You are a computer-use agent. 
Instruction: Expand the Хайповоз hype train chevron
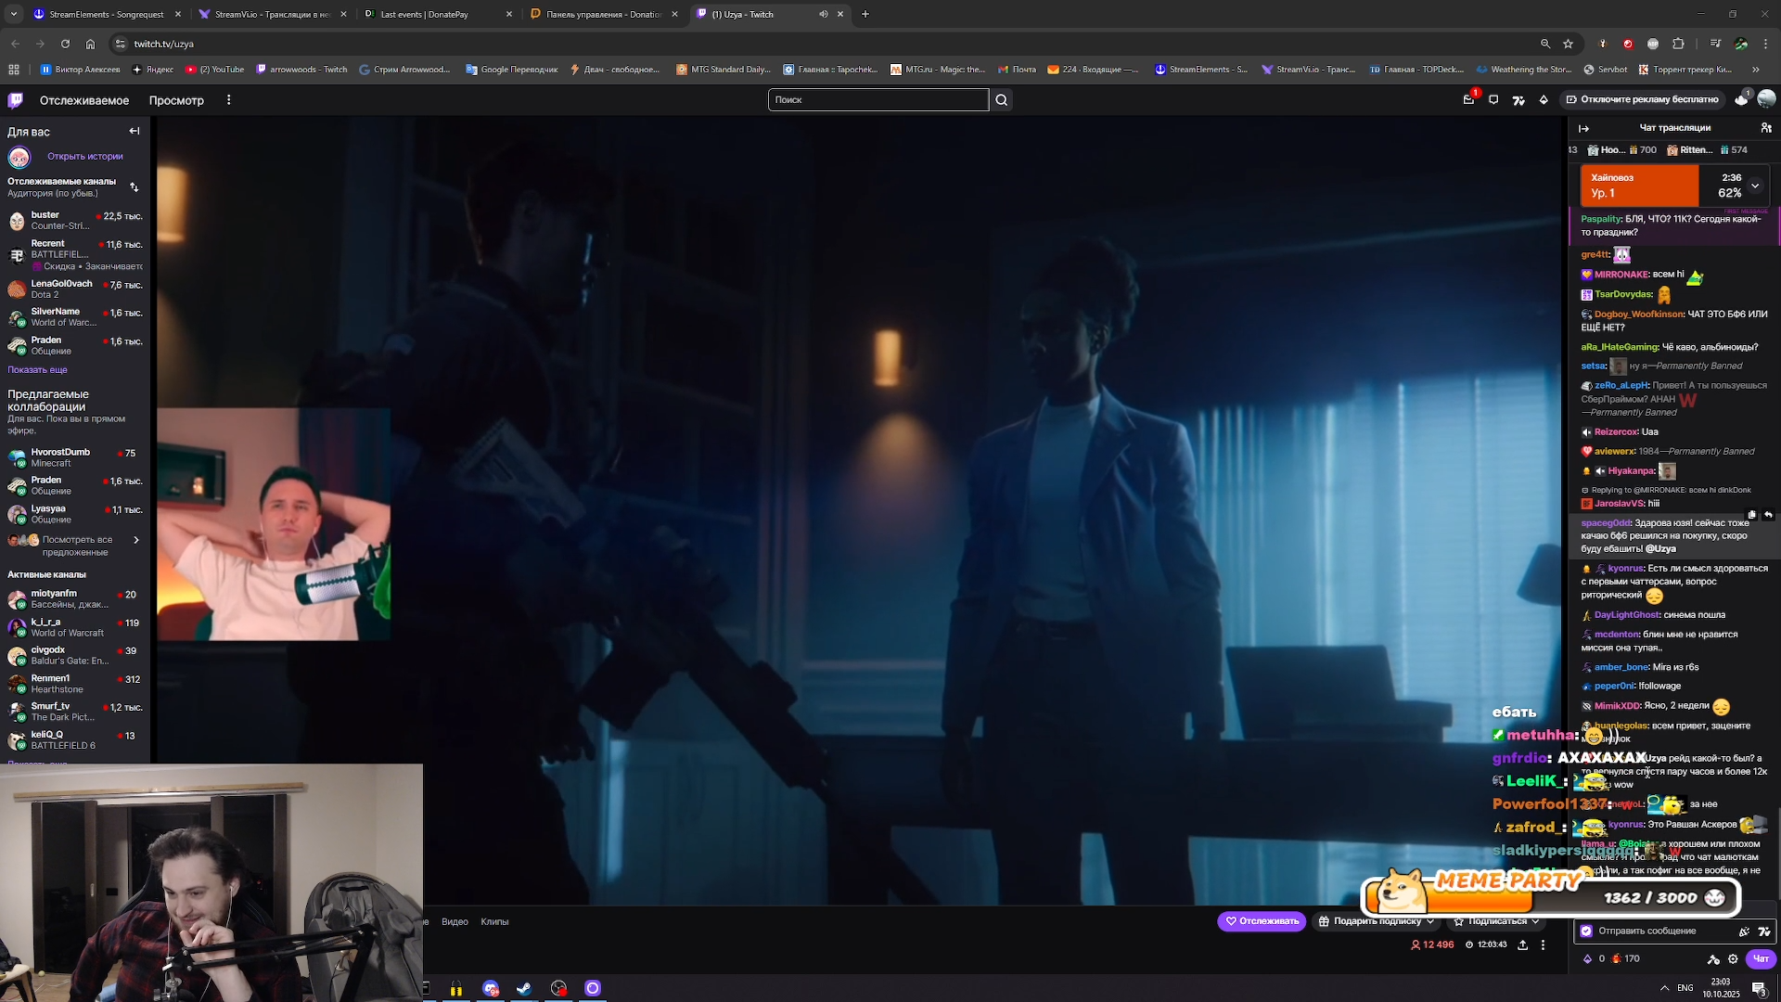[x=1755, y=186]
